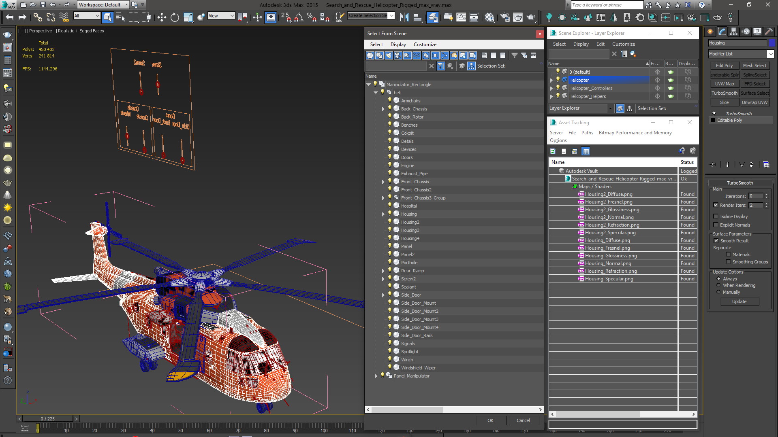Select the When Rendering radio button
778x437 pixels.
coord(719,285)
